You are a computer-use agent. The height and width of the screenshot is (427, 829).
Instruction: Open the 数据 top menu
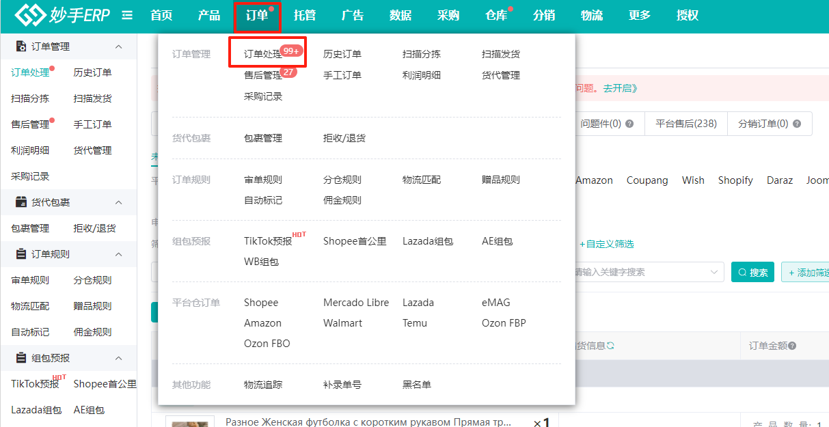point(400,16)
